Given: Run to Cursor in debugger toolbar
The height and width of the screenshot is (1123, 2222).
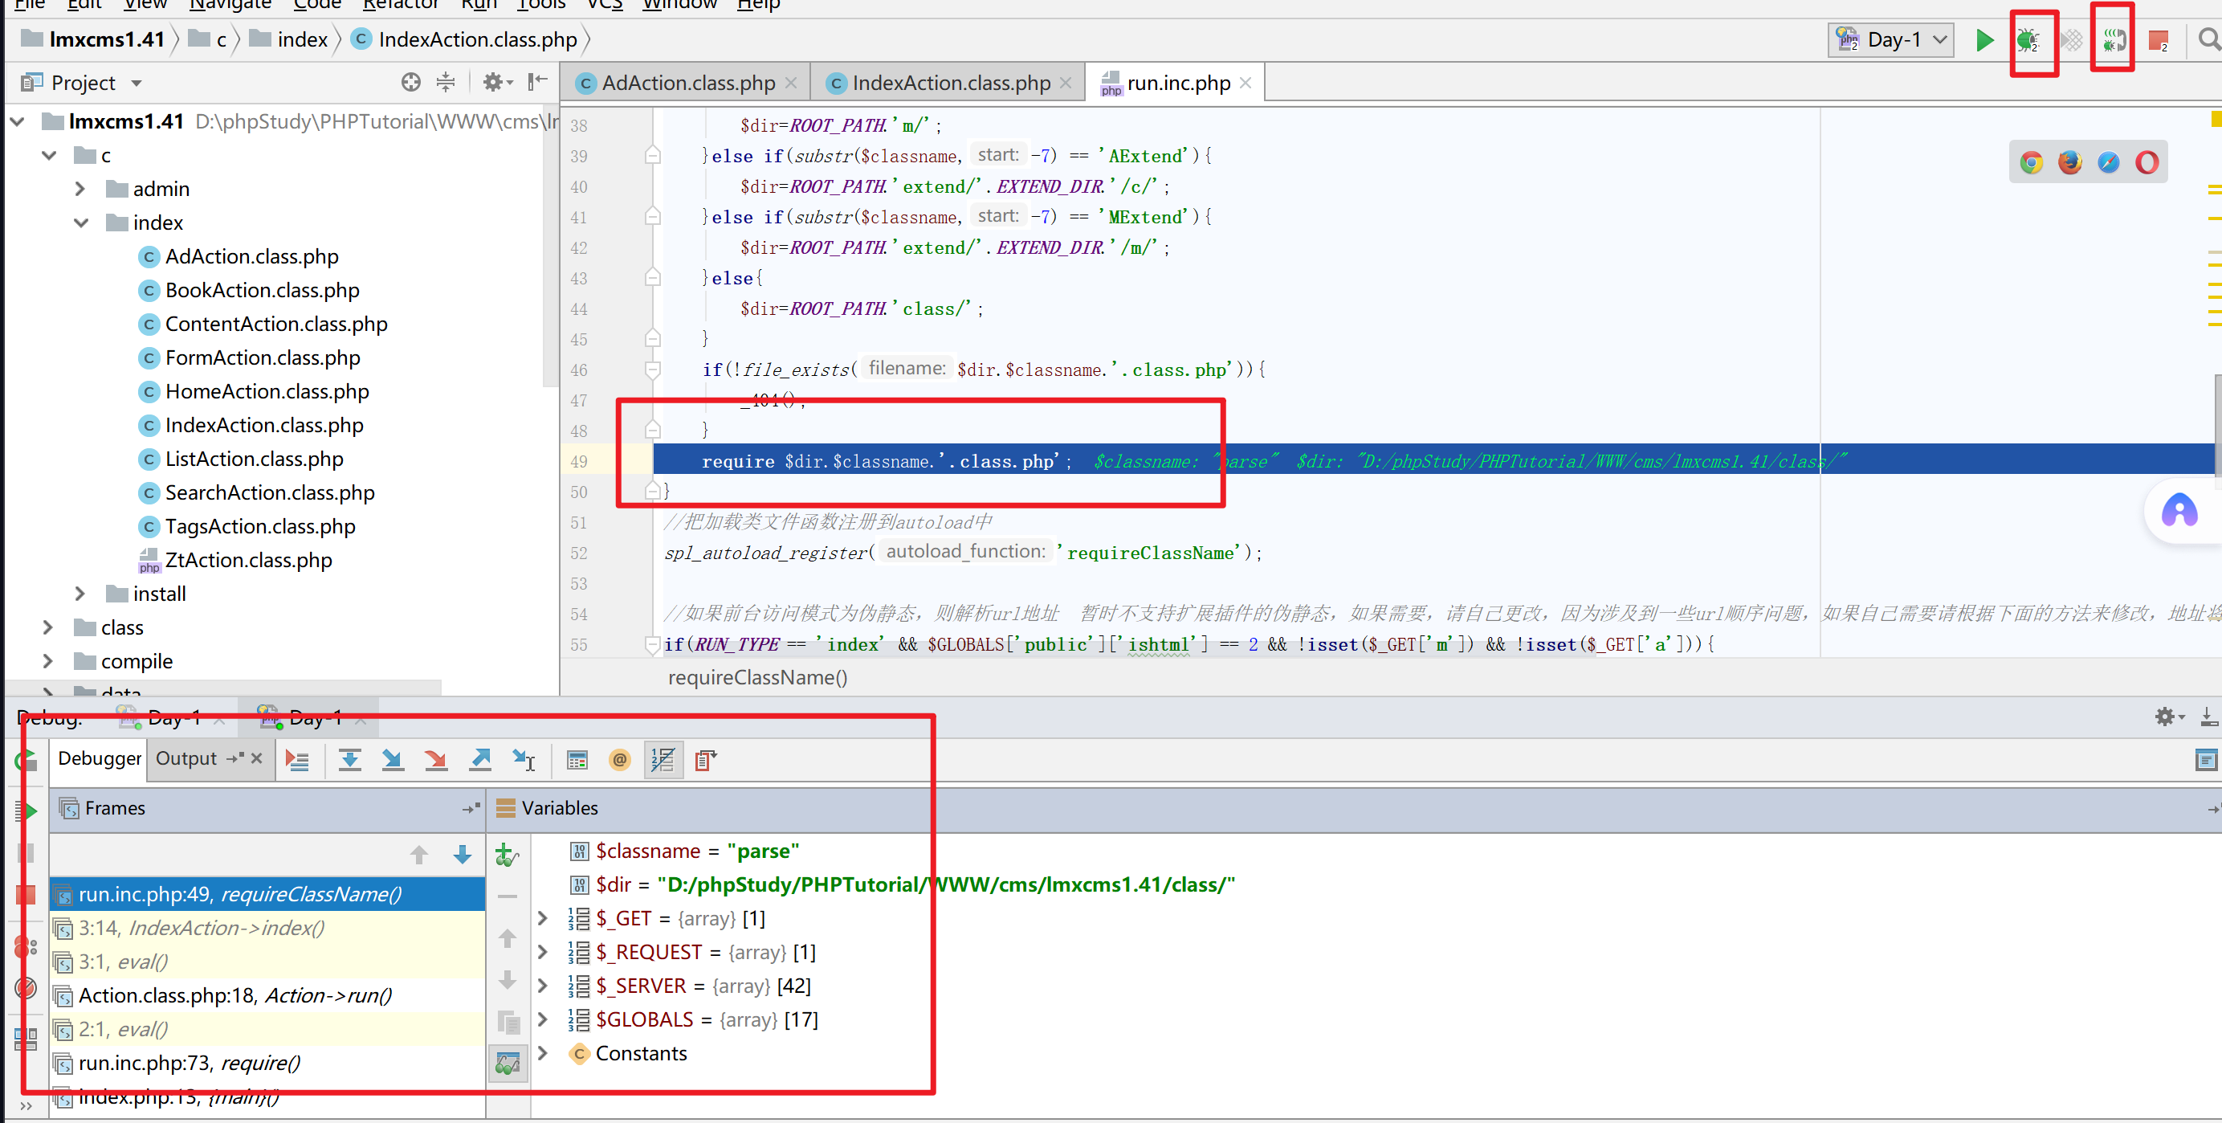Looking at the screenshot, I should click(524, 761).
